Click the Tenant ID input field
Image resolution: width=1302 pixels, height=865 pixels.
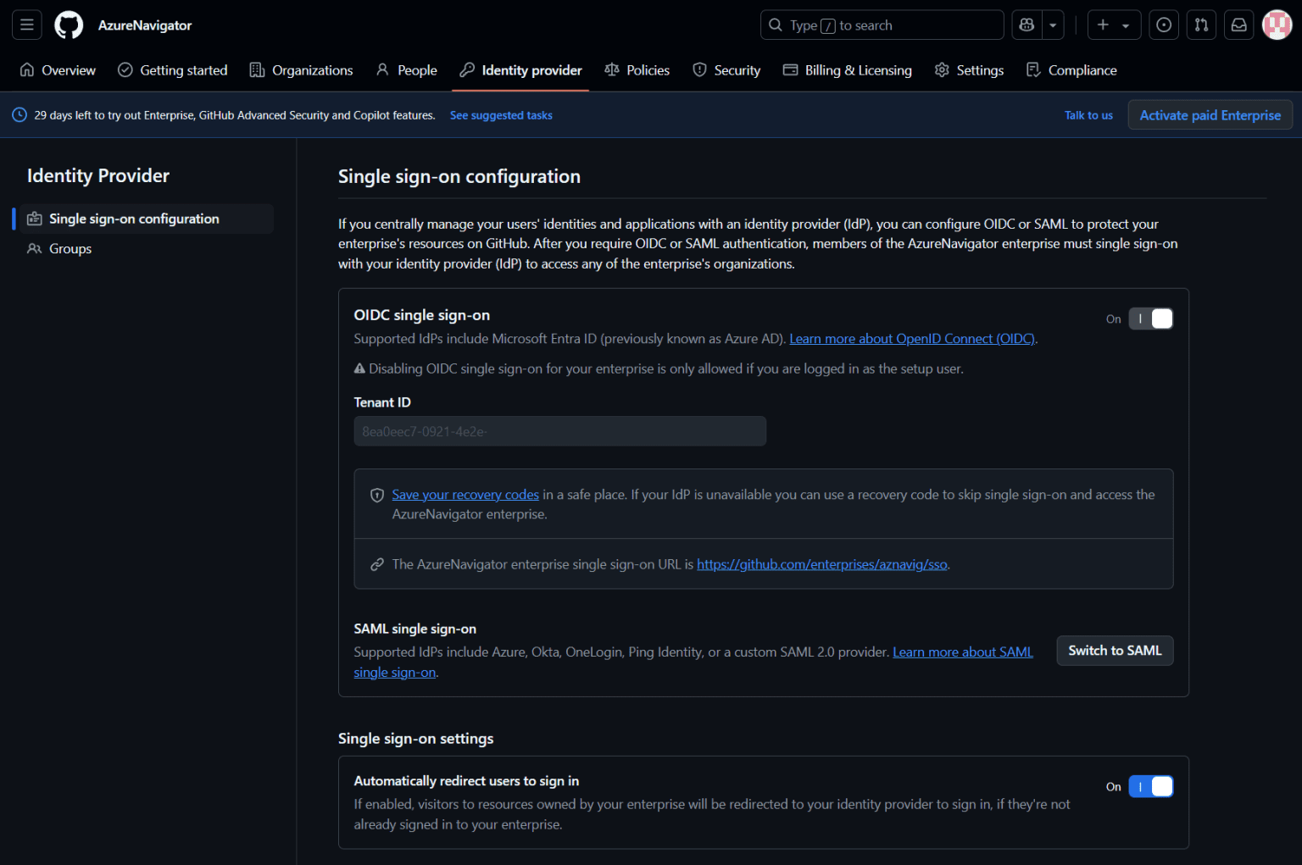click(x=559, y=431)
